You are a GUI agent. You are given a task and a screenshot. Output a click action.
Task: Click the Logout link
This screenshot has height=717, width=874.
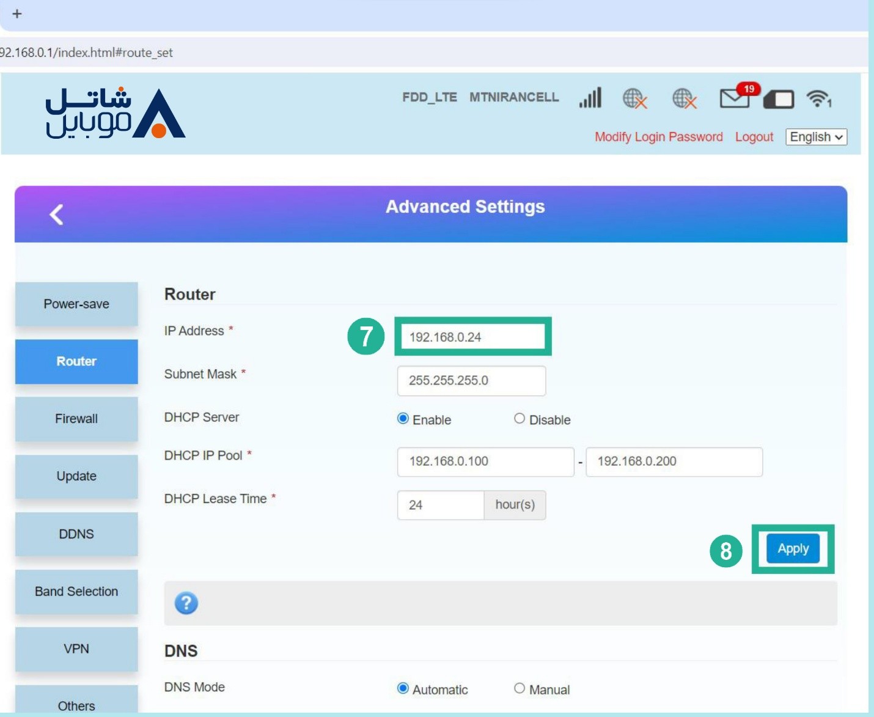pyautogui.click(x=754, y=137)
